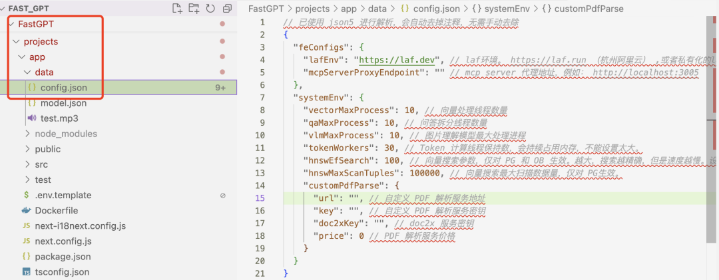Open the .env.template file
719x280 pixels.
point(63,196)
